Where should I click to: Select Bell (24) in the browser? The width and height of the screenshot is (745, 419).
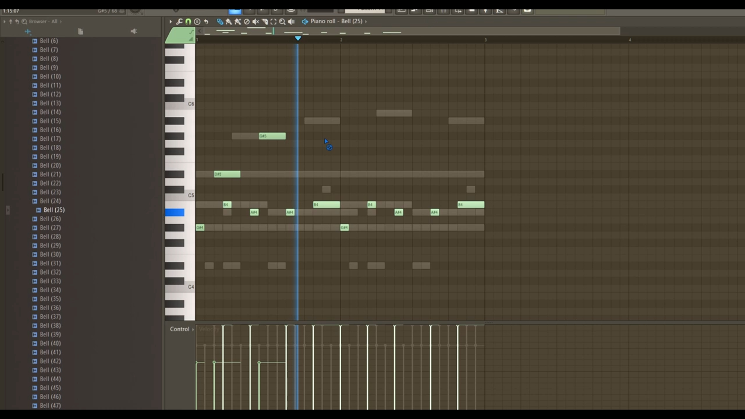coord(50,201)
